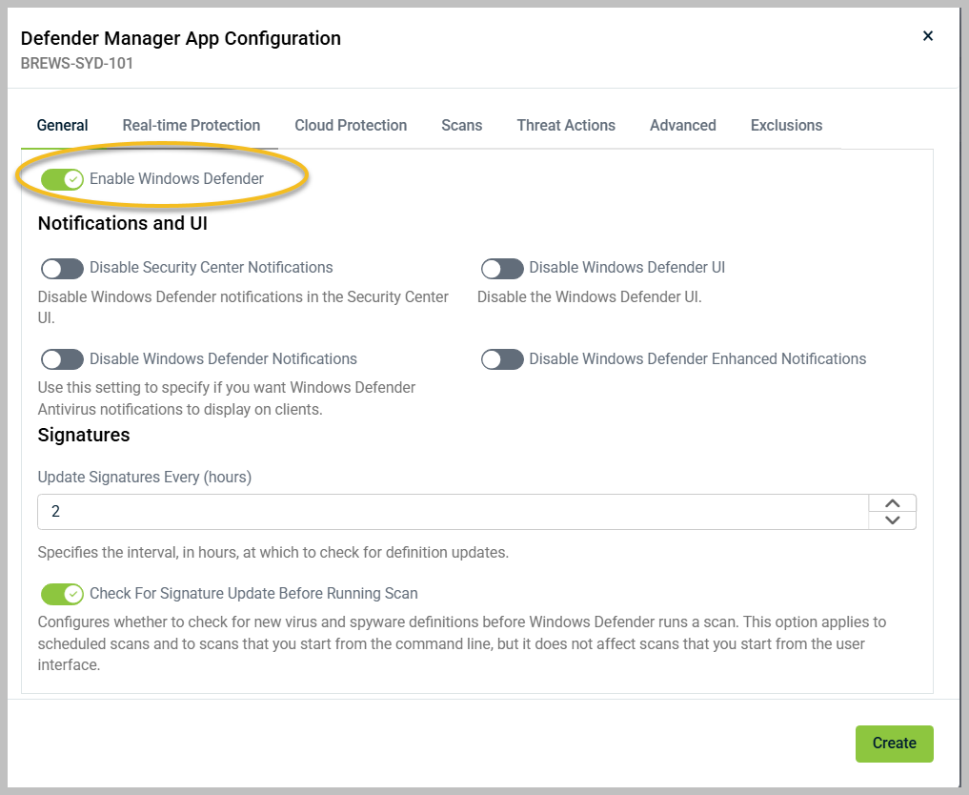Screen dimensions: 969x795
Task: Disable Check For Signature Update Before Running Scan
Action: [x=62, y=593]
